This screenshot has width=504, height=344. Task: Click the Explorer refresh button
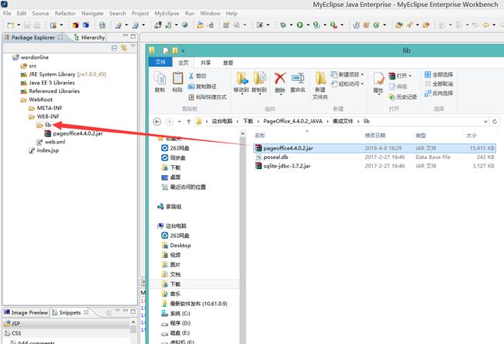point(495,122)
